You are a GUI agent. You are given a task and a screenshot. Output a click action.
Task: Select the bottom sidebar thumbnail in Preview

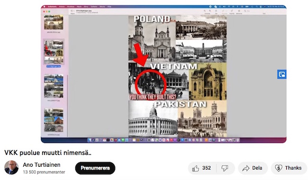[x=54, y=120]
